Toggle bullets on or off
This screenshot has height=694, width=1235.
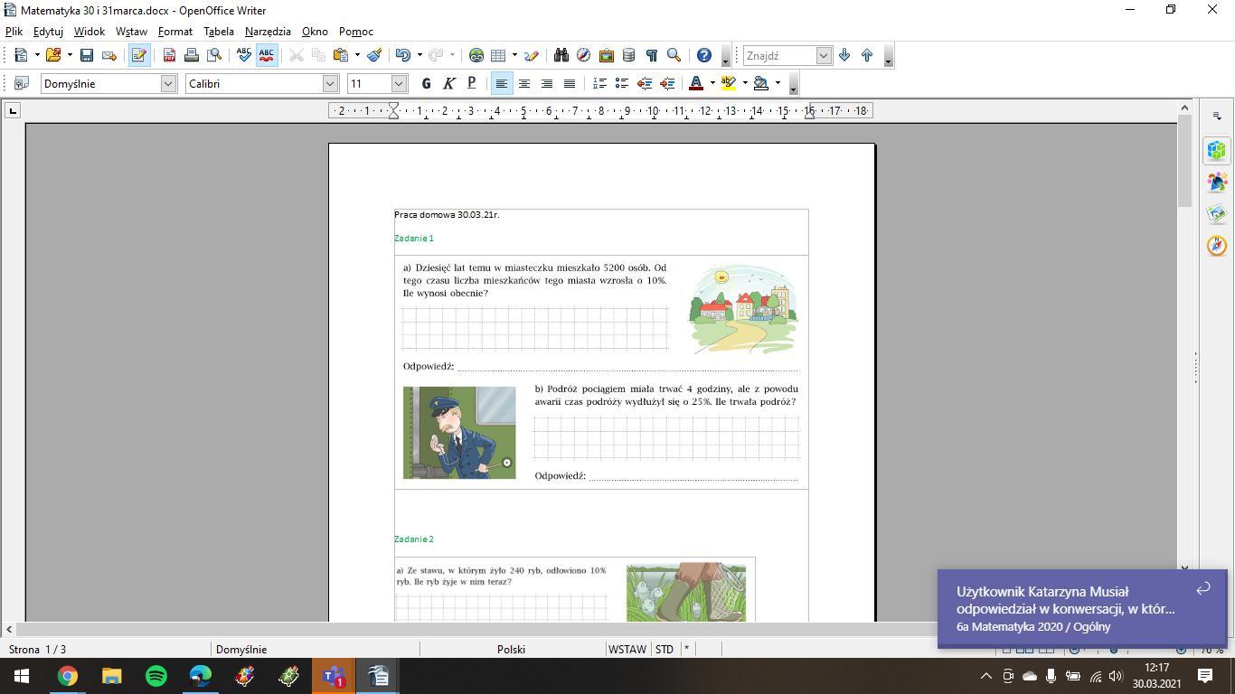tap(622, 83)
